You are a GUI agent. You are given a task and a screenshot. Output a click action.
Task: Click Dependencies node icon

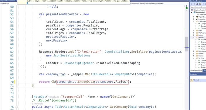pos(197,17)
